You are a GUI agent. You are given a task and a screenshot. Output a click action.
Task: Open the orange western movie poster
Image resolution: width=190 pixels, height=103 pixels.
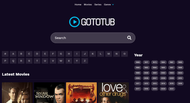81,93
